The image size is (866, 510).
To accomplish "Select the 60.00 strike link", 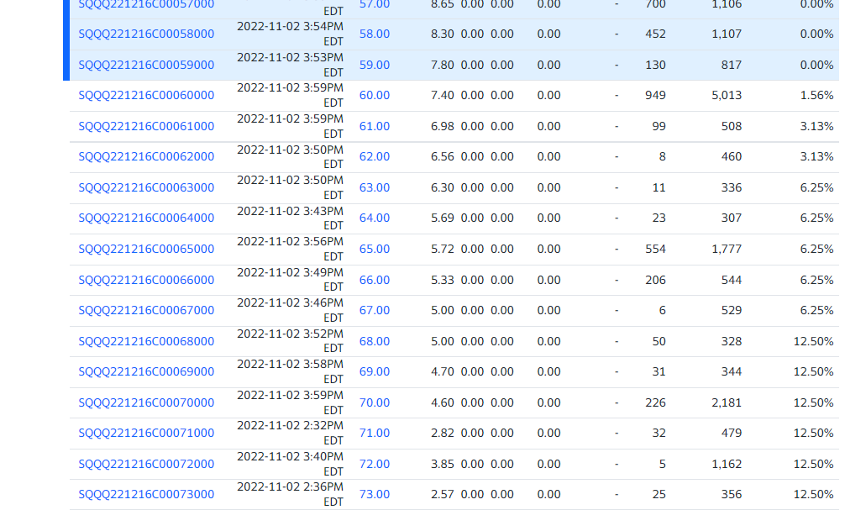I will pyautogui.click(x=375, y=96).
